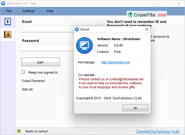Open the Settings menu
185x135 pixels.
(x=29, y=11)
